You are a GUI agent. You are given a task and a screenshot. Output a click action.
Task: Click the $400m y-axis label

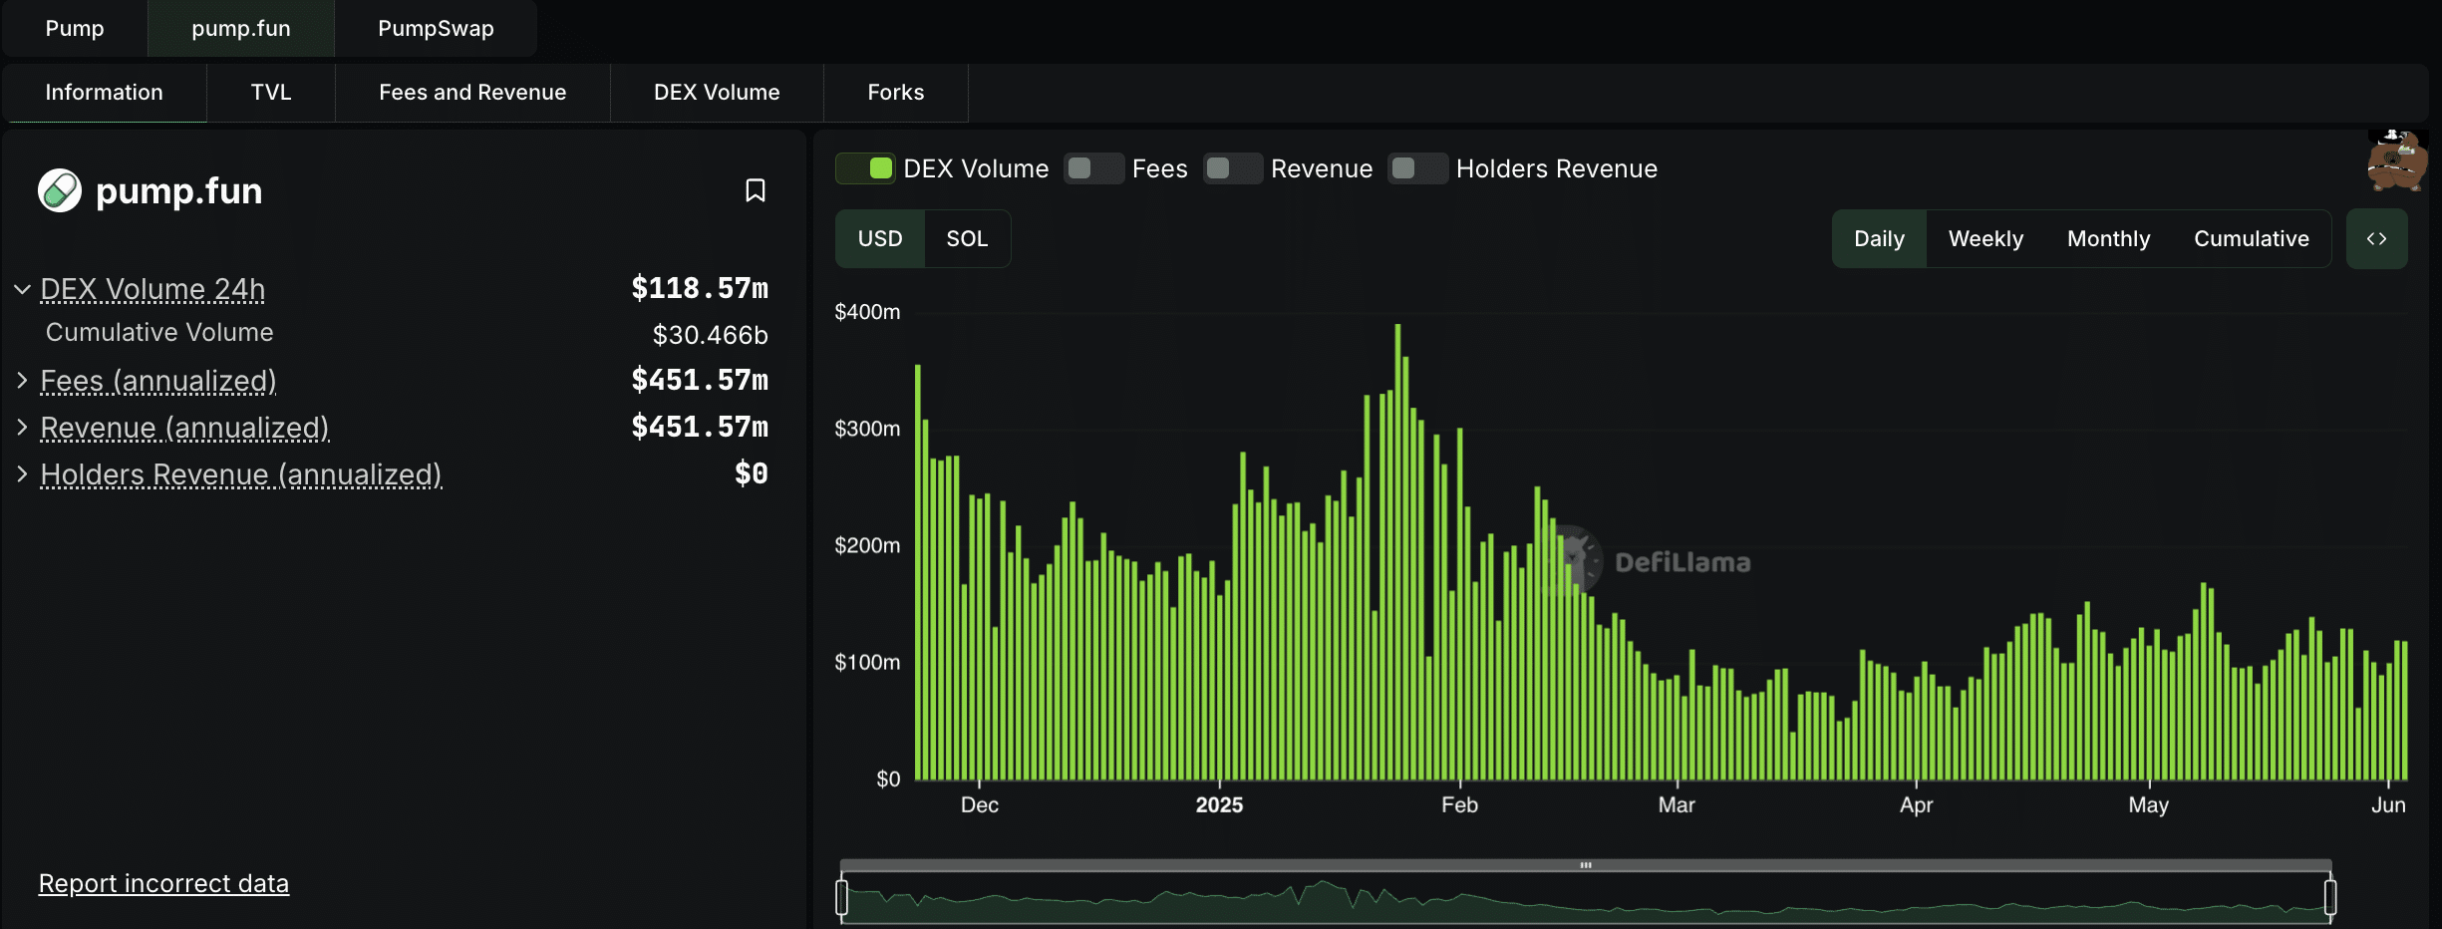tap(867, 312)
